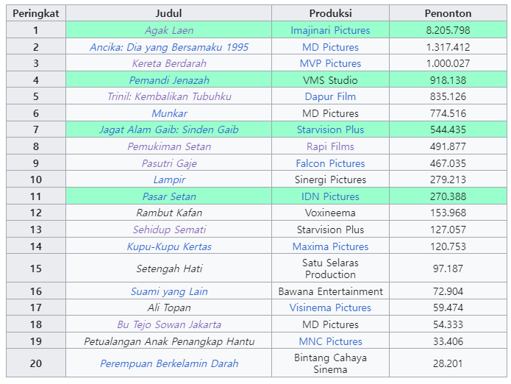
Task: Select viewer count 8.205.798
Action: [x=448, y=30]
